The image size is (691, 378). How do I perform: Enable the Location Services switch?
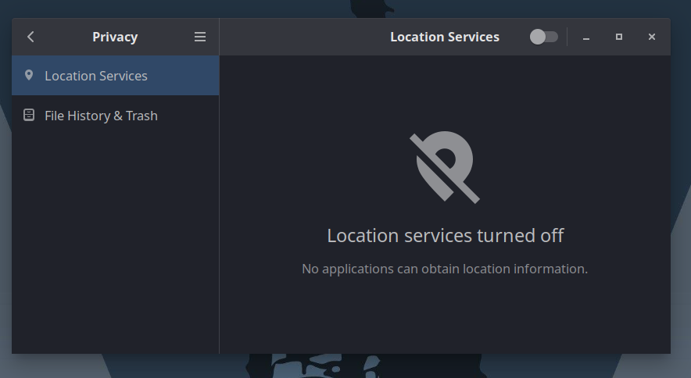(543, 37)
